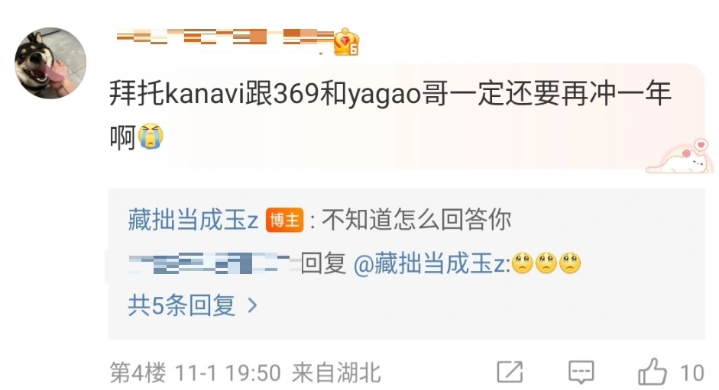Click the blurred orange commenter username
The height and width of the screenshot is (390, 719).
pos(225,37)
